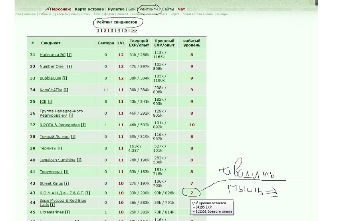The height and width of the screenshot is (221, 345).
Task: Open syndicate Группа Немедленного Реагирования
Action: tap(61, 113)
